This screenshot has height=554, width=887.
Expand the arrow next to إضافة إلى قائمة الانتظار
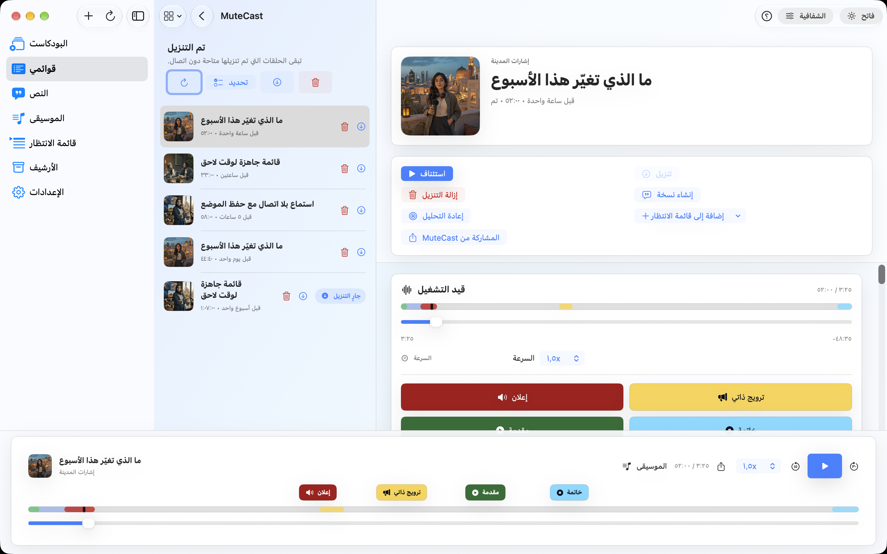click(x=738, y=216)
